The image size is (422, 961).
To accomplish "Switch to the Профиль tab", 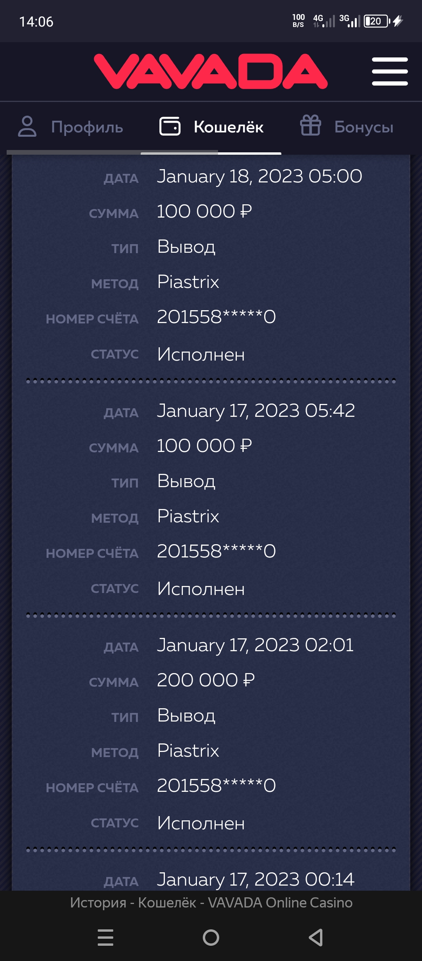I will click(x=87, y=127).
